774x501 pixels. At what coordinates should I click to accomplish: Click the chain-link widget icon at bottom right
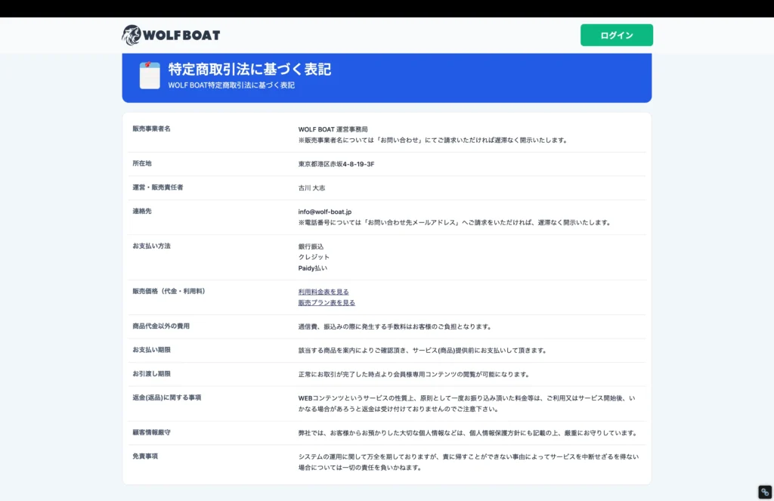[x=763, y=492]
